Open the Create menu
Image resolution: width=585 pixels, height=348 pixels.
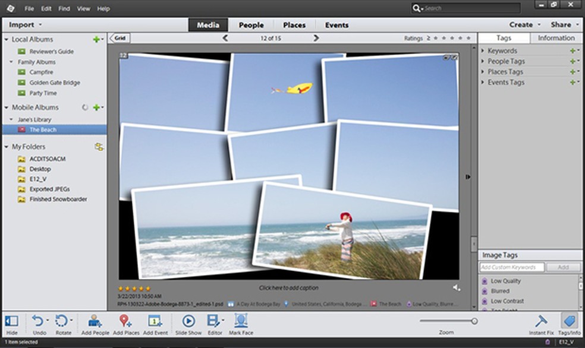[x=521, y=24]
